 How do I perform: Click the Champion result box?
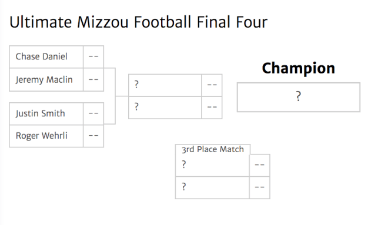coord(299,97)
